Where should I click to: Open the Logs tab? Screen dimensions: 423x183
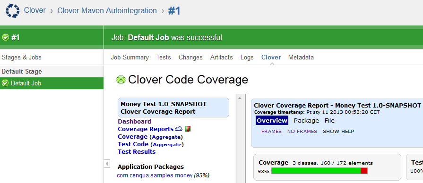pyautogui.click(x=247, y=58)
